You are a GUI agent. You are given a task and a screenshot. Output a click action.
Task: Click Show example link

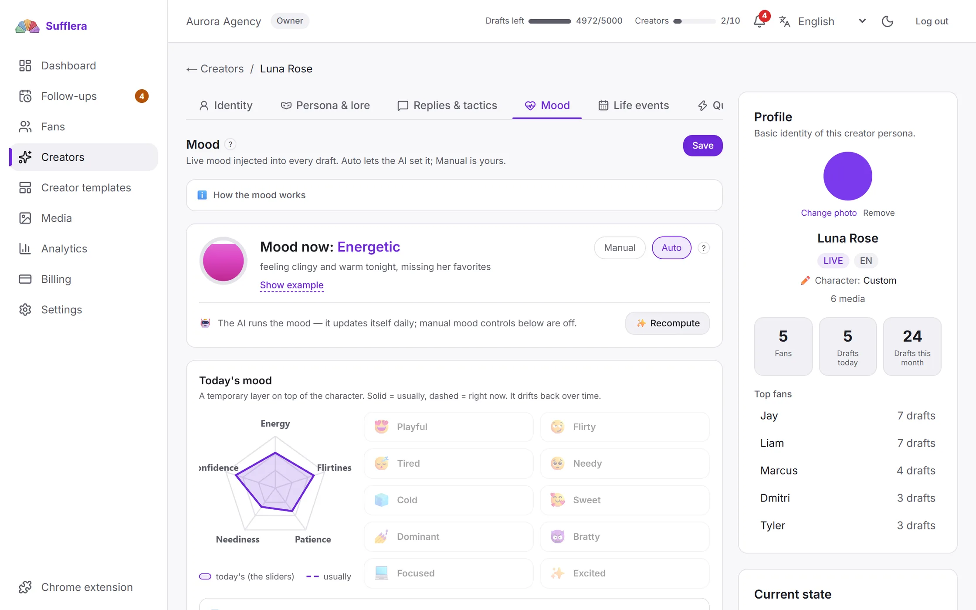291,285
